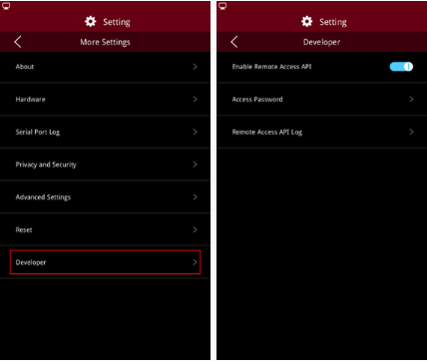Viewport: 427px width, 361px height.
Task: Click the gear icon on More Settings panel
Action: coord(90,22)
